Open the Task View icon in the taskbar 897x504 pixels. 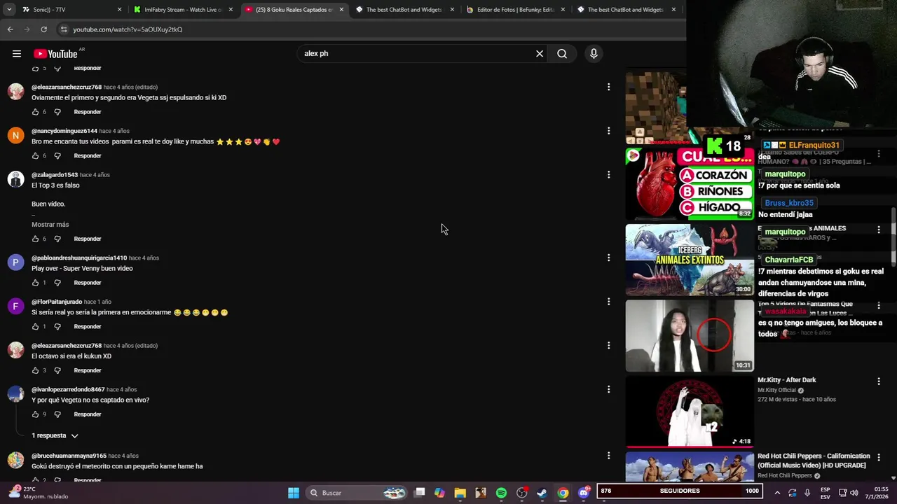(419, 493)
